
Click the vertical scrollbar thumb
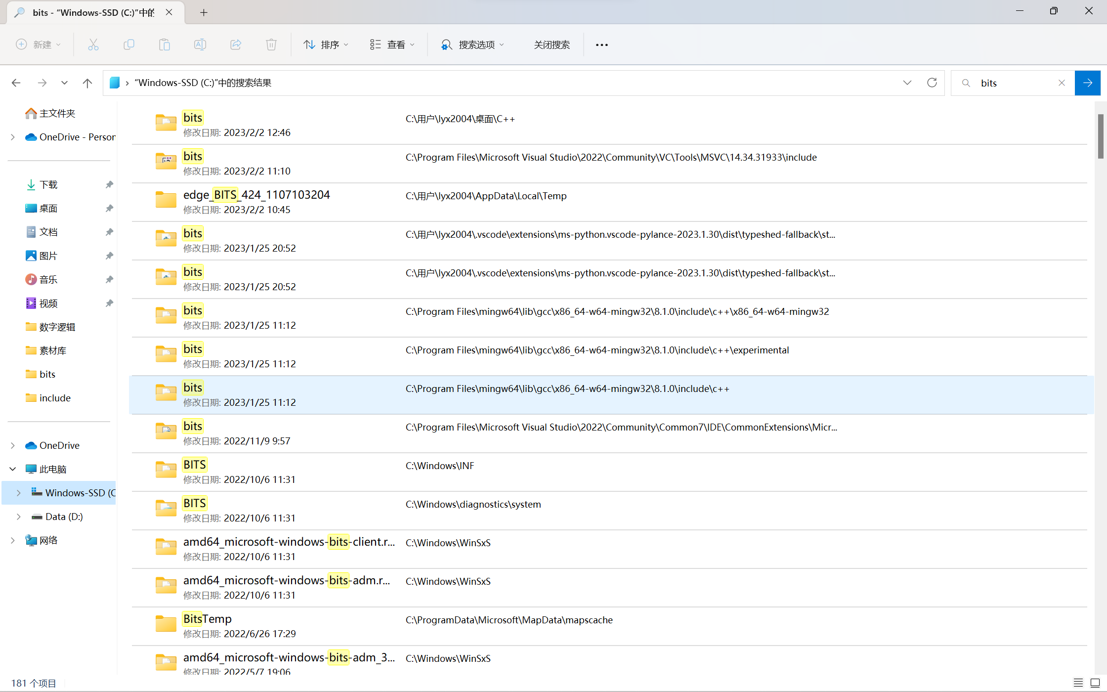pos(1101,136)
